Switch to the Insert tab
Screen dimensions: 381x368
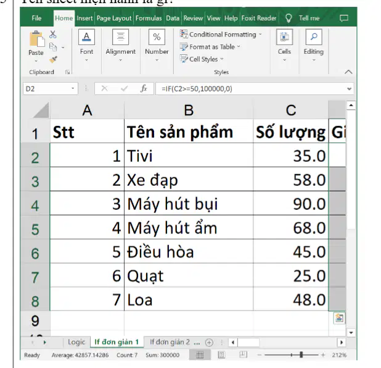click(x=84, y=19)
